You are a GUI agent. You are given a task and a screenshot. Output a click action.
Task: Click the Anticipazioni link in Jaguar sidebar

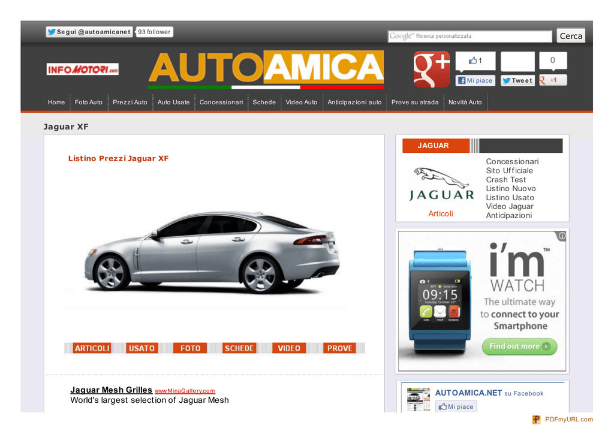click(x=509, y=215)
